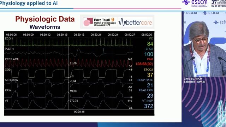Image resolution: width=226 pixels, height=127 pixels.
Task: Click the 08:50:15 timestamp on the time axis
Action: [x=62, y=35]
